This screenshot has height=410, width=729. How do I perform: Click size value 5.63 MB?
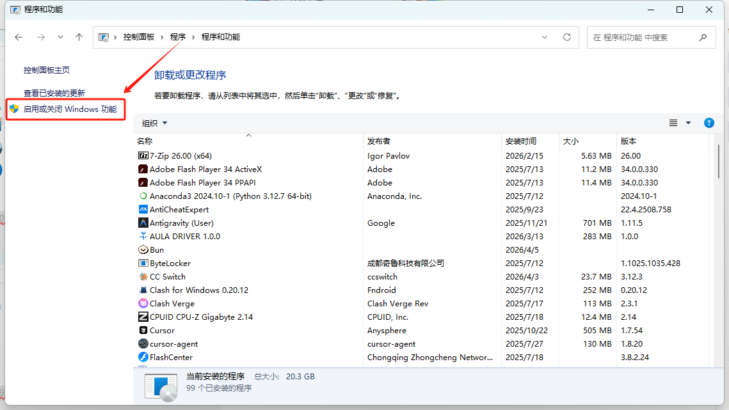coord(596,155)
